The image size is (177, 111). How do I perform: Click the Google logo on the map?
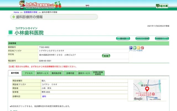(138, 99)
